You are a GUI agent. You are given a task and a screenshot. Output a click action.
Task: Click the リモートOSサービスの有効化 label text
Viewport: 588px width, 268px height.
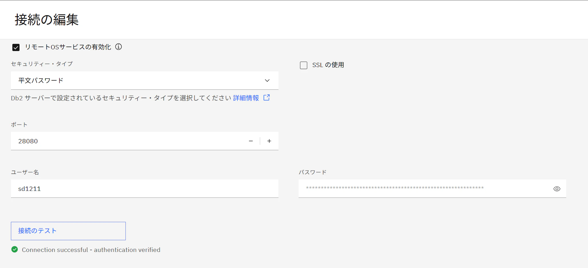tap(68, 47)
